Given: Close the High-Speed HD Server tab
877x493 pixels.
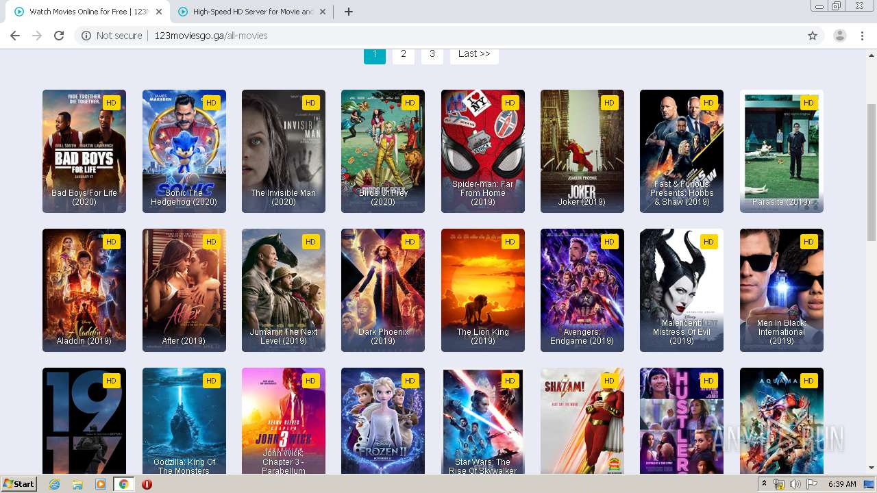Looking at the screenshot, I should (x=323, y=12).
